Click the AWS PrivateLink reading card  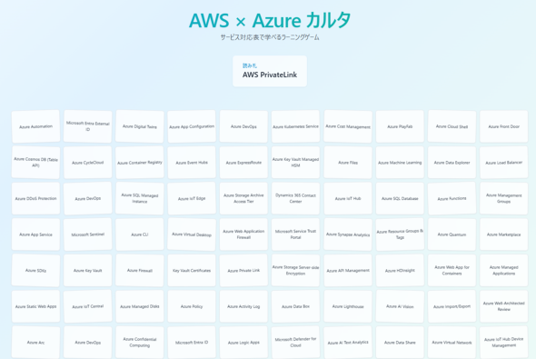coord(270,71)
